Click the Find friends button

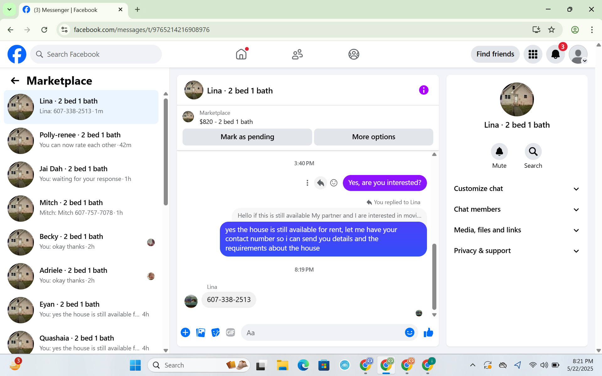(495, 54)
